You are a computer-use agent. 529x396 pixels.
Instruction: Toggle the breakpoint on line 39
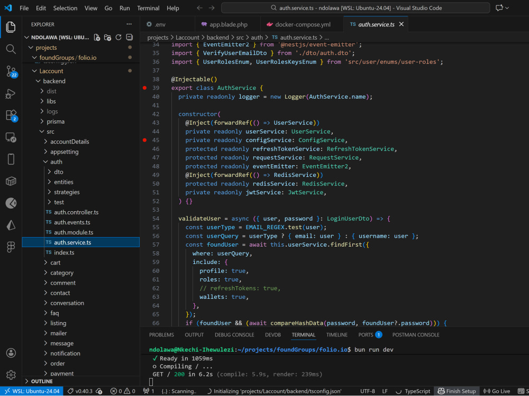(144, 88)
